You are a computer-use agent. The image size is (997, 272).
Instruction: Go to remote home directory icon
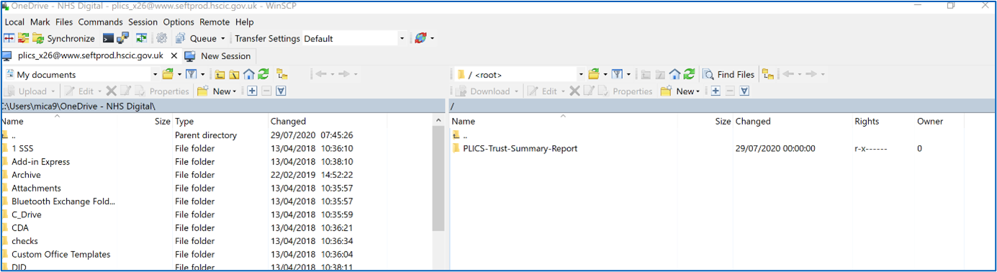point(675,74)
